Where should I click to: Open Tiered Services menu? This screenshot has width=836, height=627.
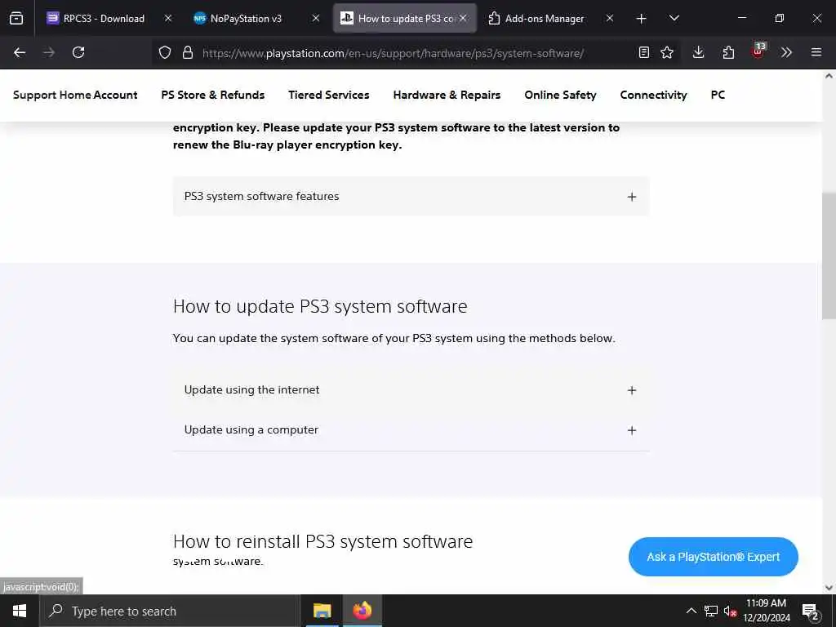[329, 95]
